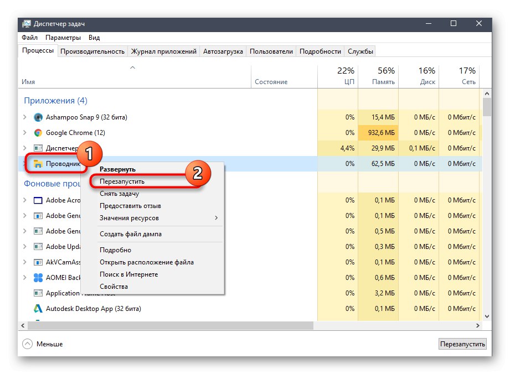Screen dimensions: 510x374
Task: Switch to the Журнал приложений tab
Action: point(163,51)
